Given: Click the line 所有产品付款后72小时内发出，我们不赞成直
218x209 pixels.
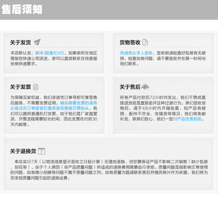Looking at the screenshot, I should click(x=163, y=97).
